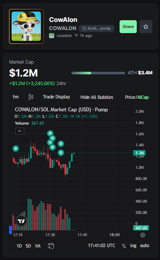The width and height of the screenshot is (160, 260).
Task: Select the 1M range
Action: pyautogui.click(x=38, y=246)
